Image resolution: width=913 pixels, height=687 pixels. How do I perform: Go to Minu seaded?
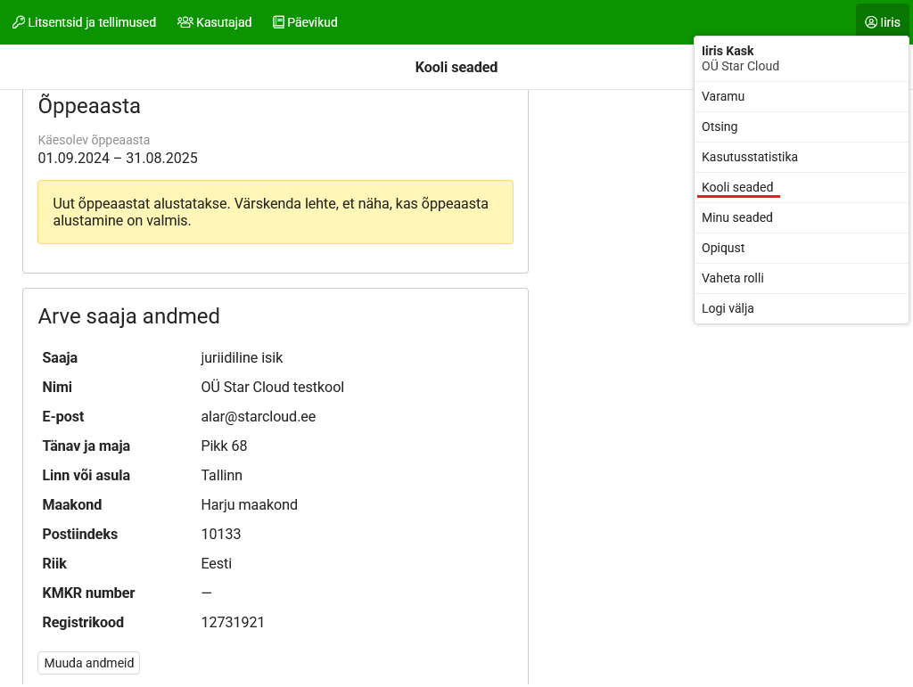(x=737, y=217)
